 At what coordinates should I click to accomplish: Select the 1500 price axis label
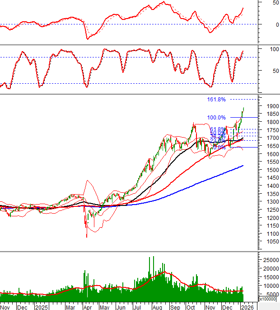tap(272, 170)
